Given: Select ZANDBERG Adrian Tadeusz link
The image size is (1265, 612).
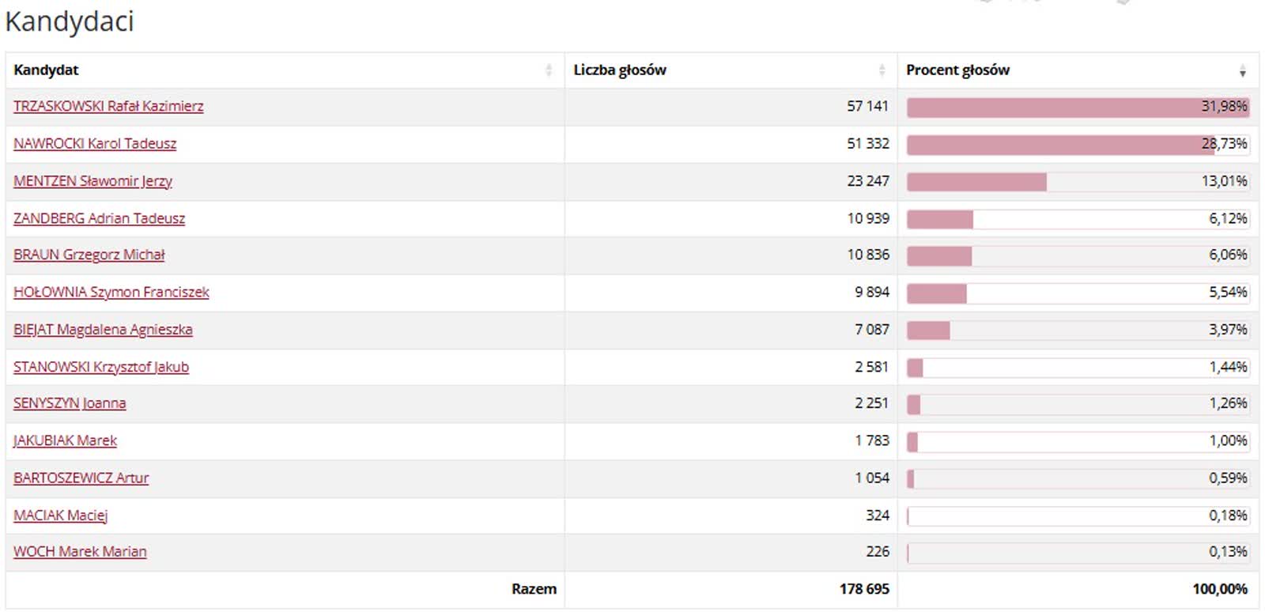Looking at the screenshot, I should click(x=99, y=218).
